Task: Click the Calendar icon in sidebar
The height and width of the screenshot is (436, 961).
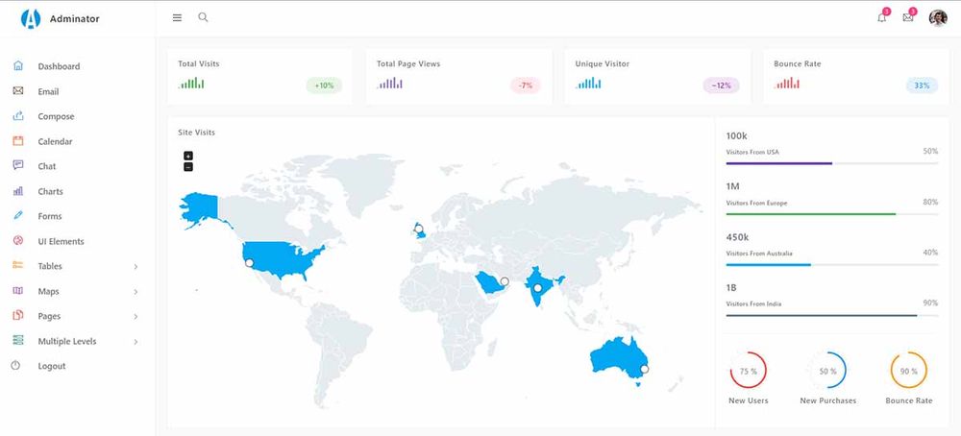Action: click(x=17, y=141)
